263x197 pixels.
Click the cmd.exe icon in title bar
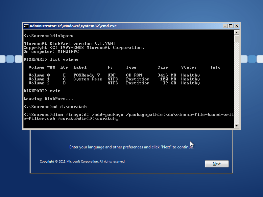pyautogui.click(x=26, y=26)
